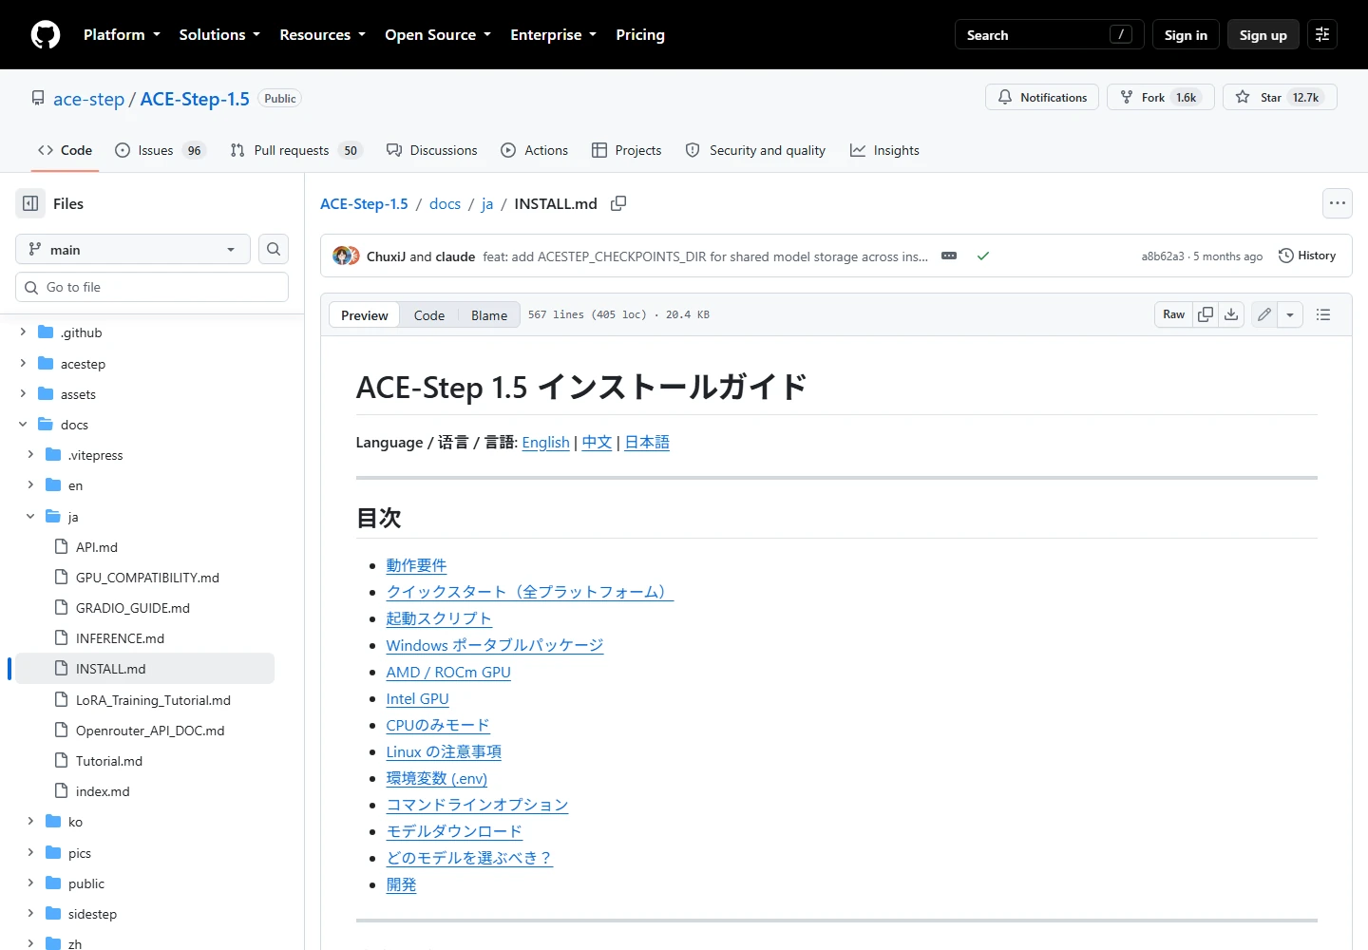This screenshot has width=1368, height=950.
Task: Open LoRA_Training_Tutorial.md file
Action: pyautogui.click(x=153, y=700)
